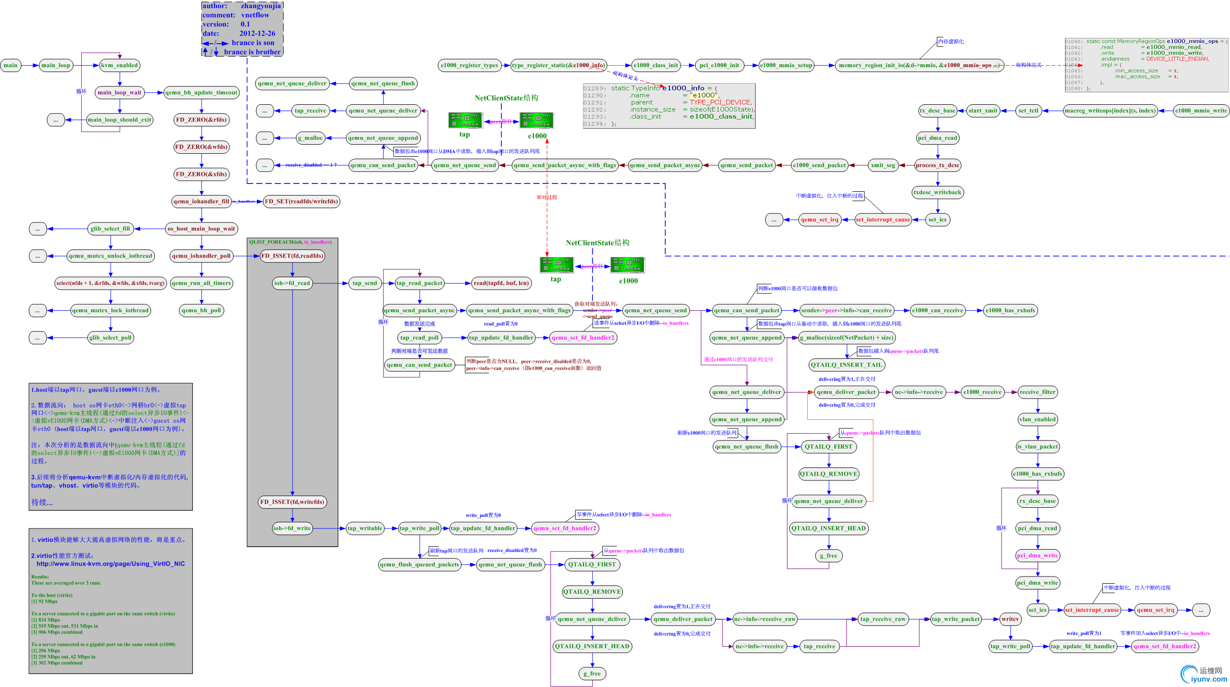Open the linux-kvm.org Using_VirtIO_NIC link

pos(110,564)
